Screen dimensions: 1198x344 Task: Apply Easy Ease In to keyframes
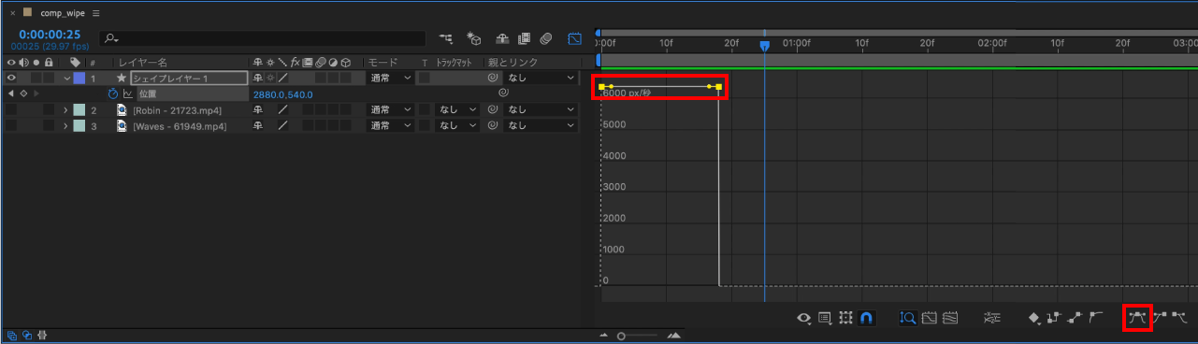[1159, 318]
